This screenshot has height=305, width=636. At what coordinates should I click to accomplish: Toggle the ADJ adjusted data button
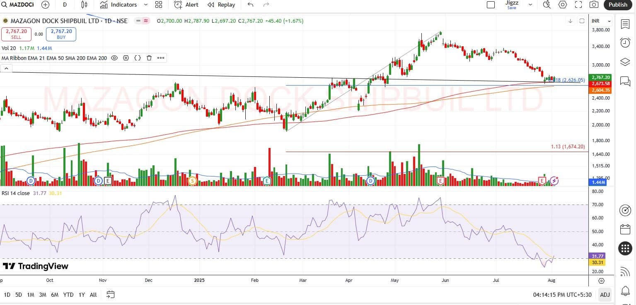(605, 295)
